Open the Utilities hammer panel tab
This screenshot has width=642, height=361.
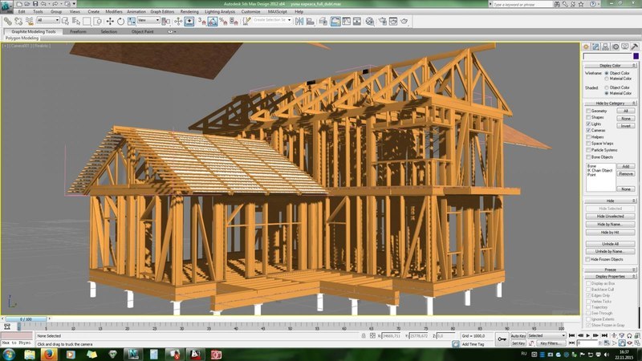[x=635, y=47]
